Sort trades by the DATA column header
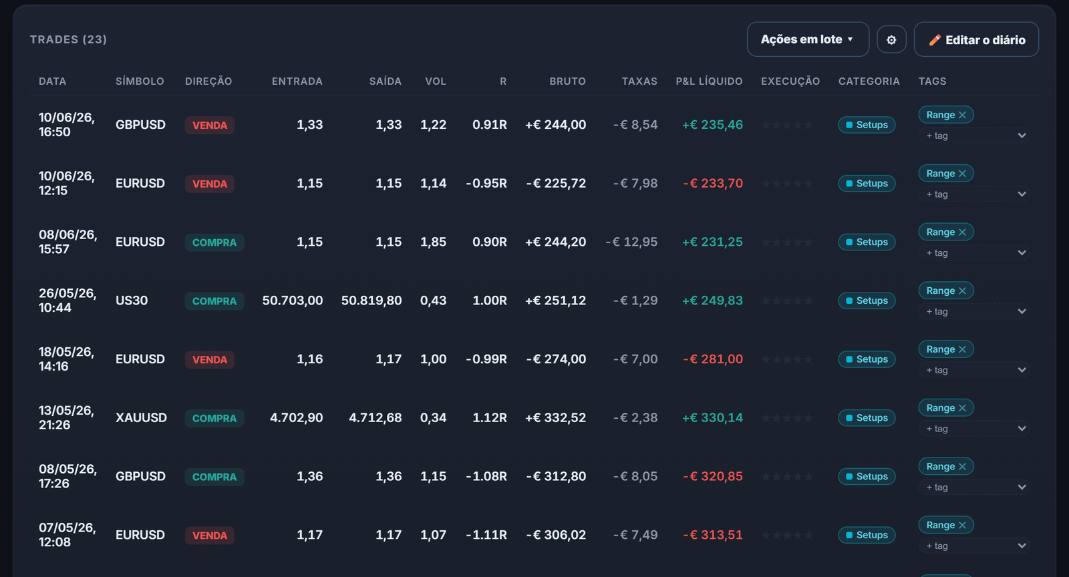 click(52, 81)
